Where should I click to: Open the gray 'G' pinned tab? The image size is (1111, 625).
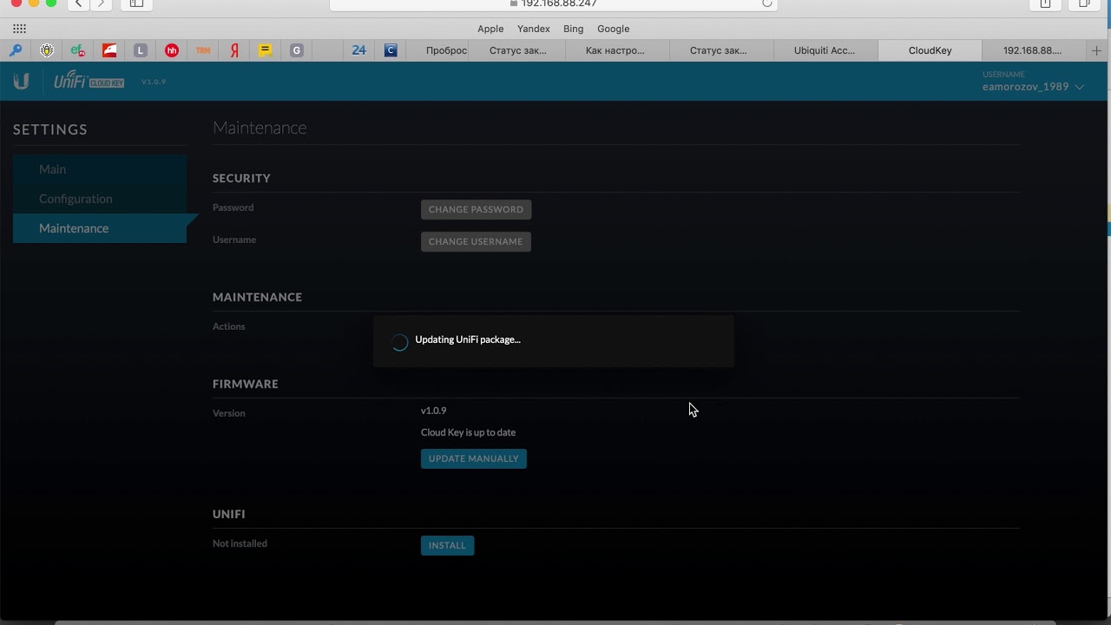(x=297, y=50)
